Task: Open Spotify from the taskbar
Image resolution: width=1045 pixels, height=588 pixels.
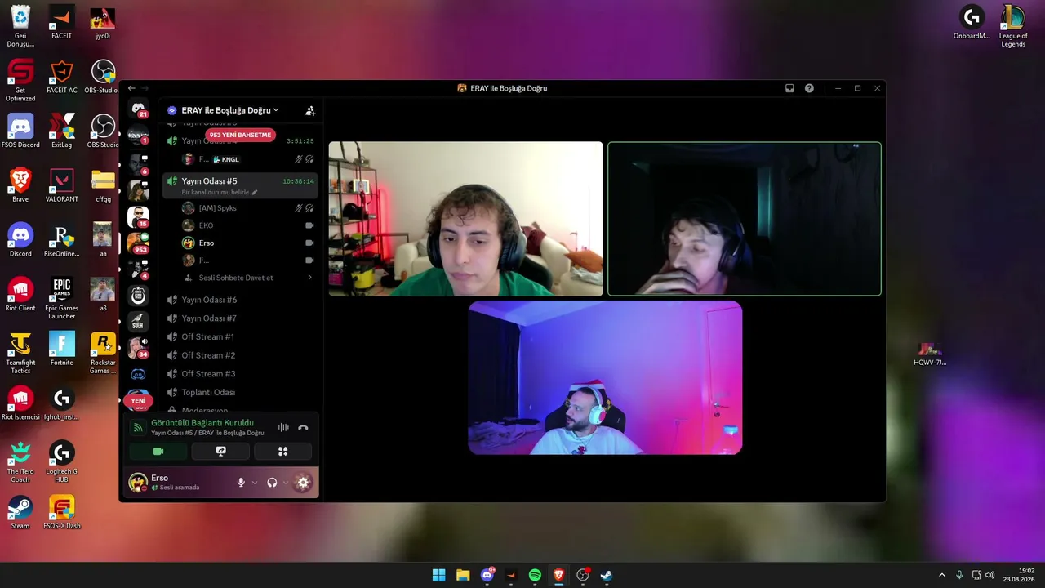Action: pyautogui.click(x=535, y=575)
